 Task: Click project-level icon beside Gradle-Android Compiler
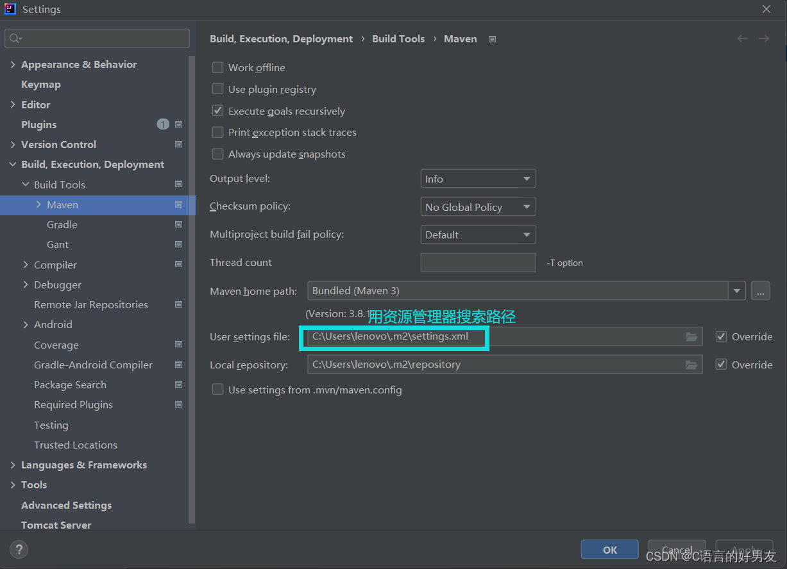tap(179, 365)
